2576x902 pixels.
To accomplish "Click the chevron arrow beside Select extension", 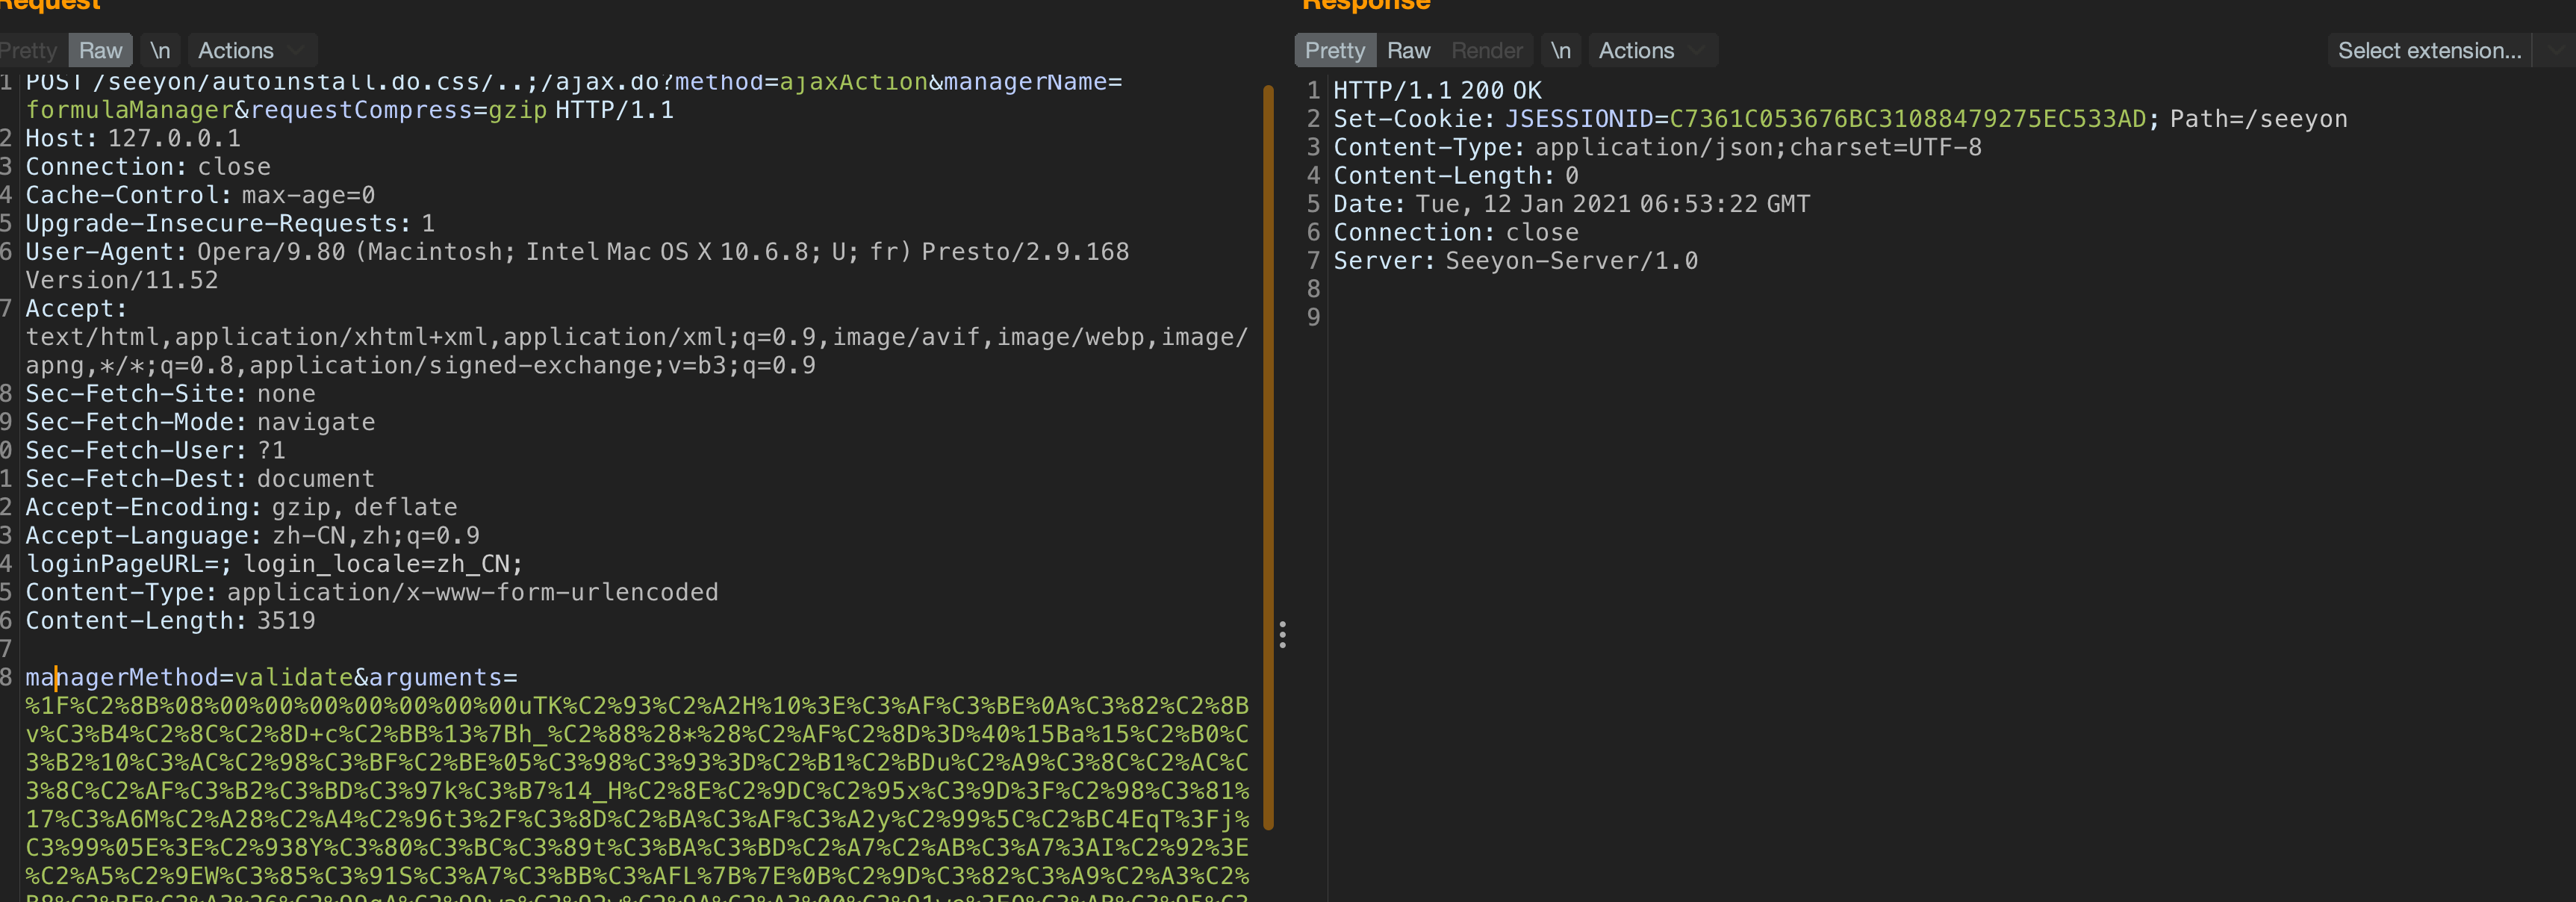I will click(x=2556, y=50).
